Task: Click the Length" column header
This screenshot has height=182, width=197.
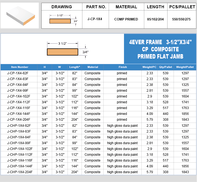Action: pos(75,67)
